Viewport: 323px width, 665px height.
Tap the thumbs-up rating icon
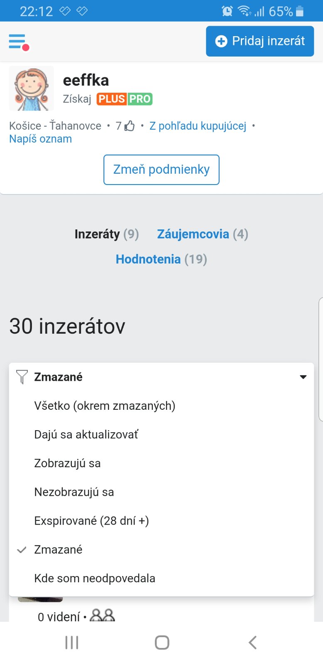point(130,126)
